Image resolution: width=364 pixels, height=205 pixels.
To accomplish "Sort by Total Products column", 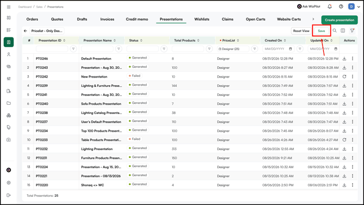I will (198, 41).
